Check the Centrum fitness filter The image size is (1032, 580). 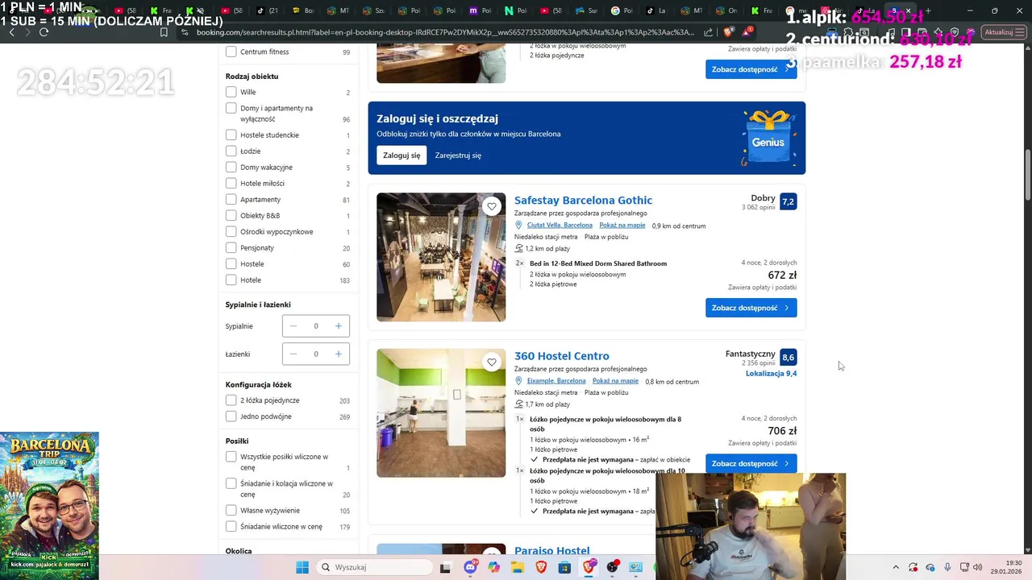click(x=231, y=52)
